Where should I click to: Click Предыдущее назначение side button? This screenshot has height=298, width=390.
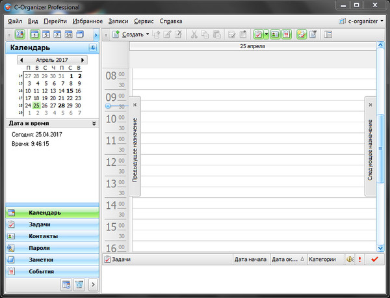[x=135, y=140]
